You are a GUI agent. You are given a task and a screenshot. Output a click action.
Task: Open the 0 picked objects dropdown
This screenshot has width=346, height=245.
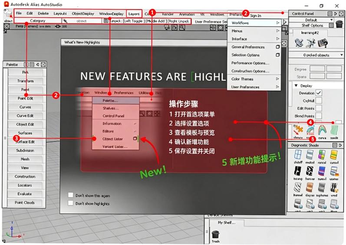316,55
